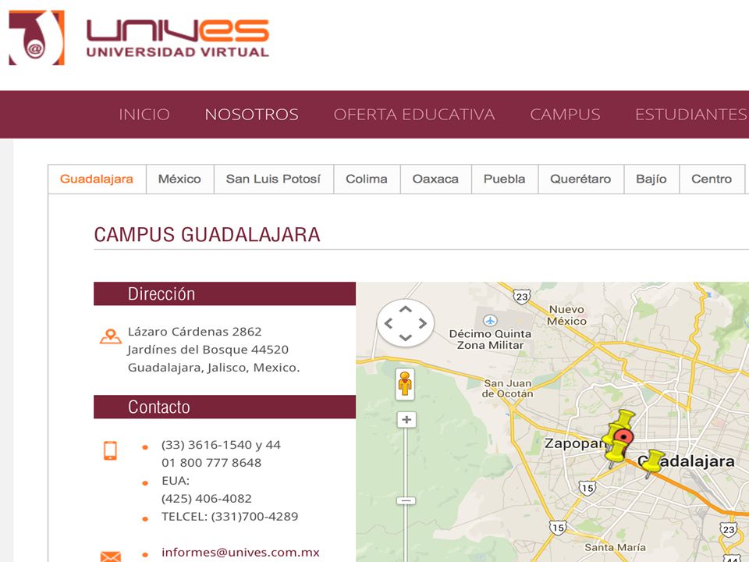The width and height of the screenshot is (749, 562).
Task: Click San Juan de Ocotán map label
Action: click(507, 389)
